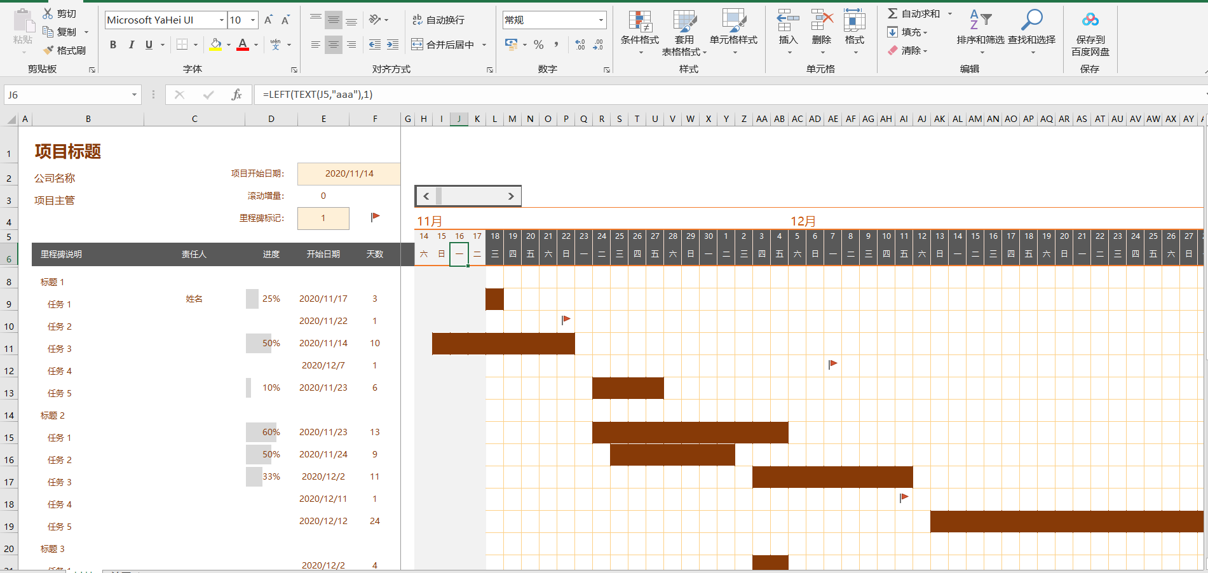
Task: Open Conditional Formatting (条件格式)
Action: click(x=640, y=32)
